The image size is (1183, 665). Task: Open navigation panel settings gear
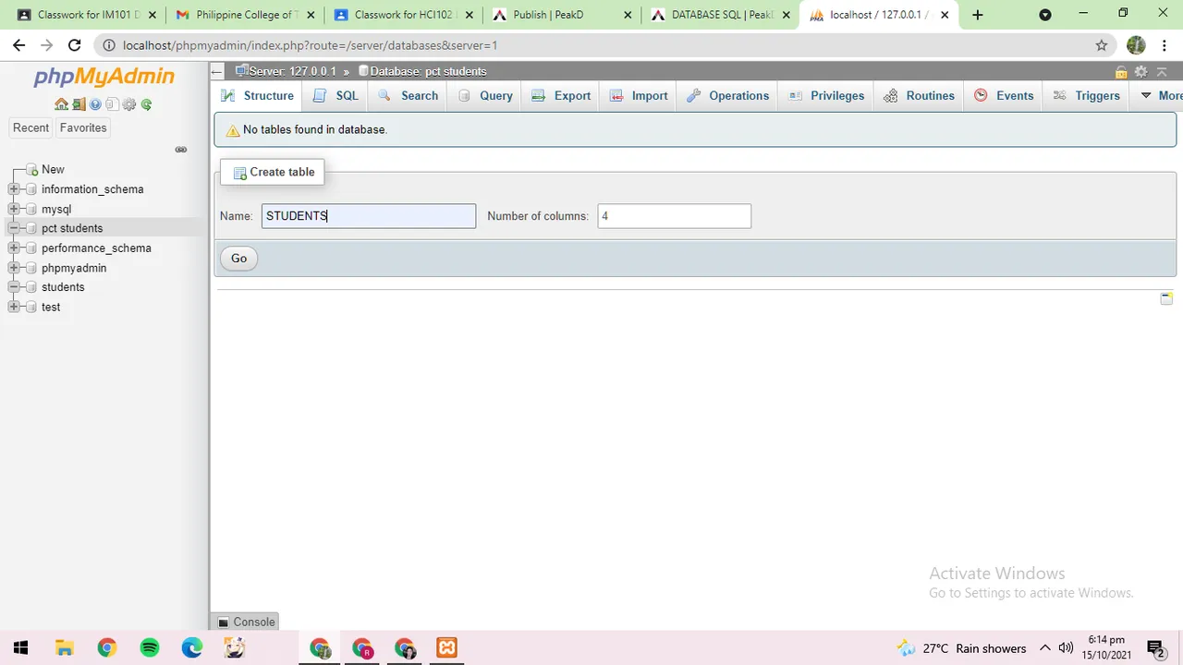129,104
